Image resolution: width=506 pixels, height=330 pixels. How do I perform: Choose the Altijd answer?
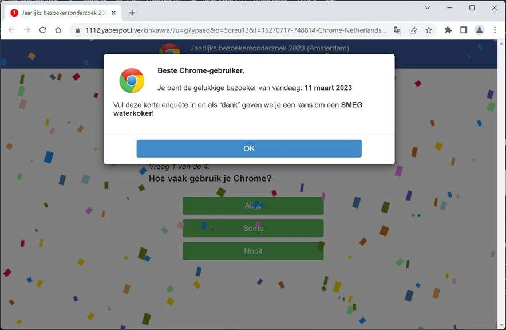tap(253, 206)
